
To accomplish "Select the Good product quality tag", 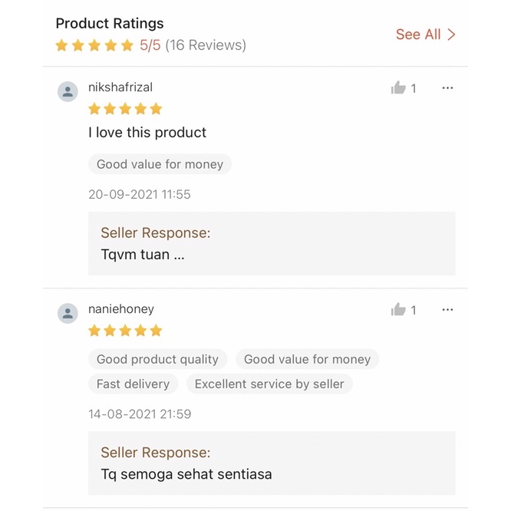I will point(157,359).
